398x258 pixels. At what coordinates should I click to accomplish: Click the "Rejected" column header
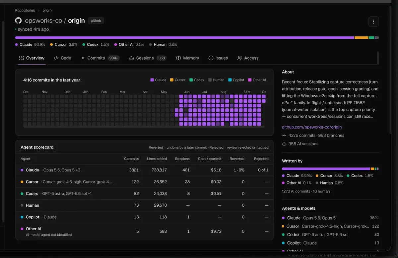point(261,159)
